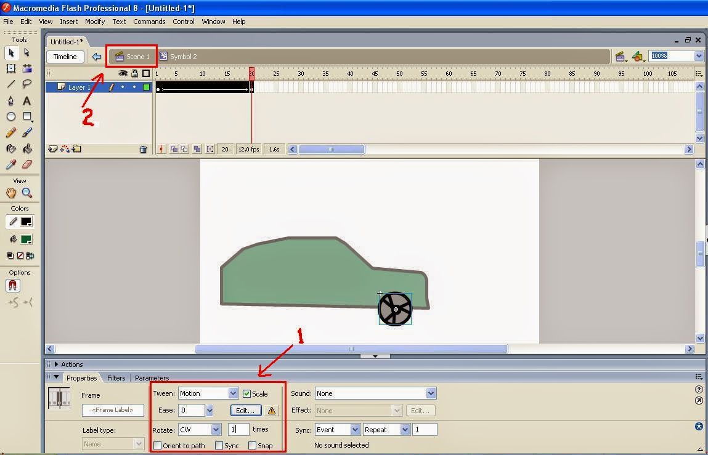
Task: Open the Insert menu
Action: pyautogui.click(x=68, y=21)
